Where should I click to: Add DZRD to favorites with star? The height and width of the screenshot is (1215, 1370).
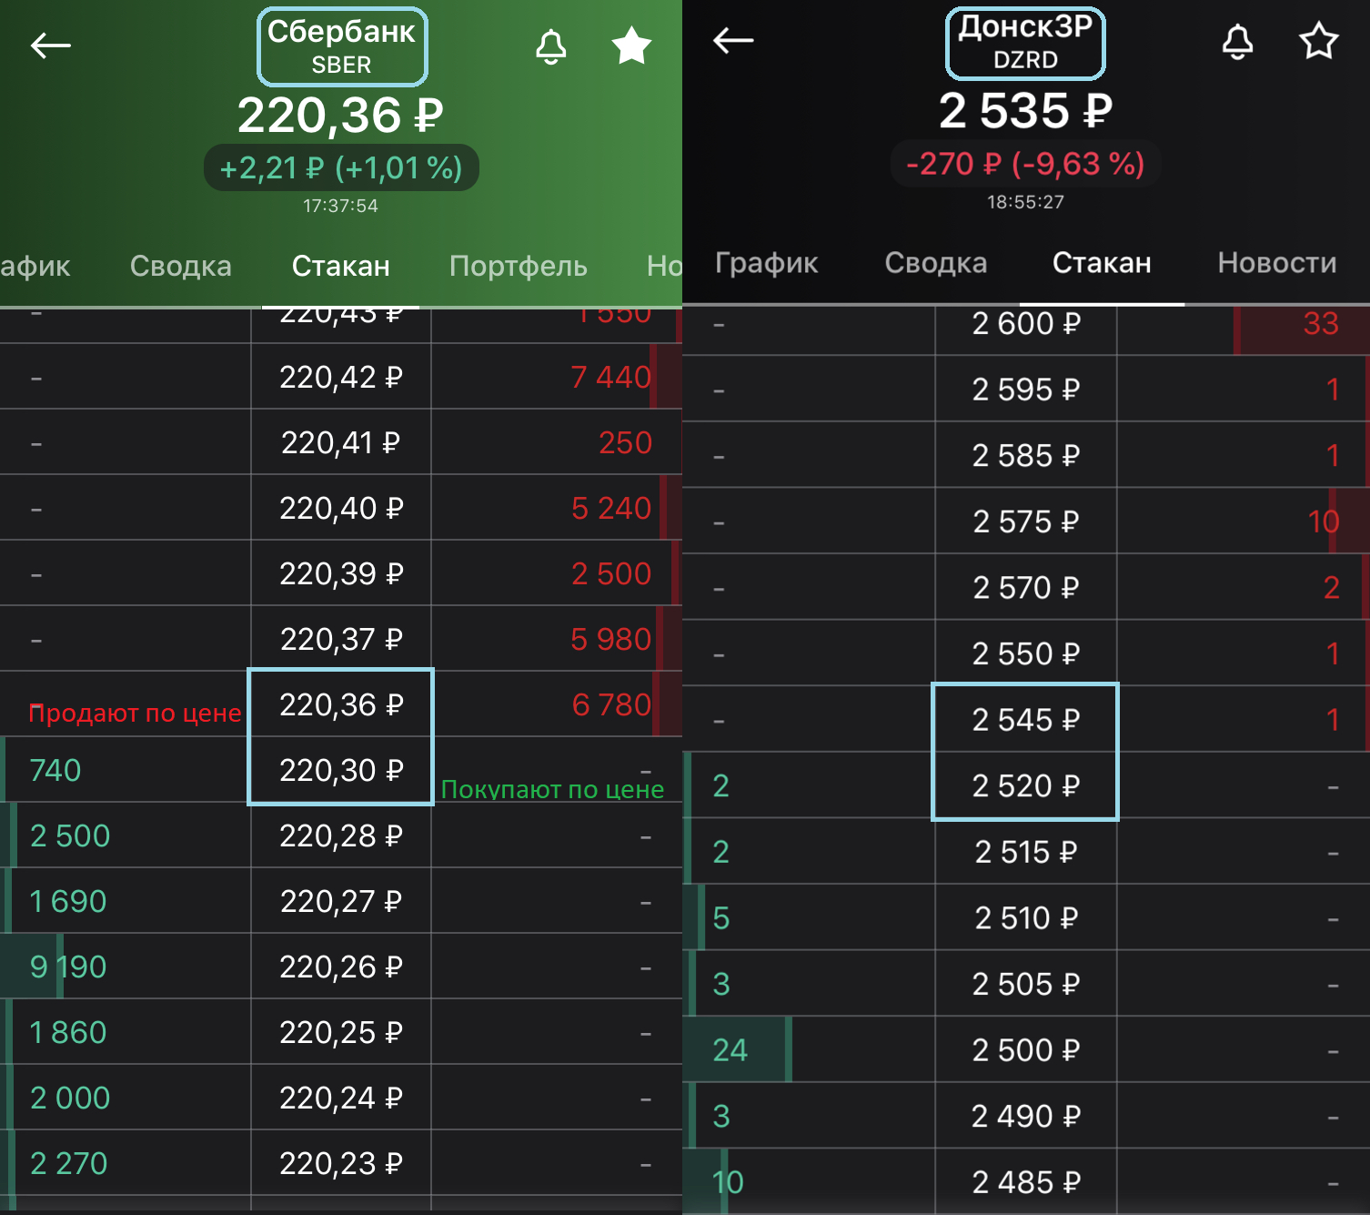point(1318,41)
